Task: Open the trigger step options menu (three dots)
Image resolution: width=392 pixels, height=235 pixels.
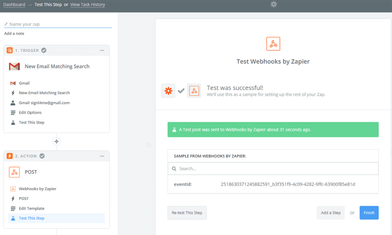Action: pos(102,51)
